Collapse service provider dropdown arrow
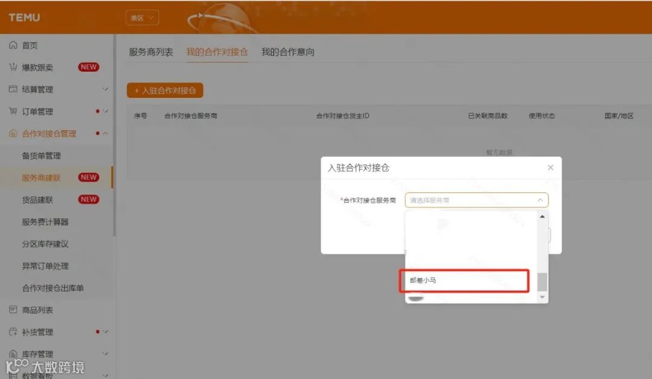 [x=540, y=200]
